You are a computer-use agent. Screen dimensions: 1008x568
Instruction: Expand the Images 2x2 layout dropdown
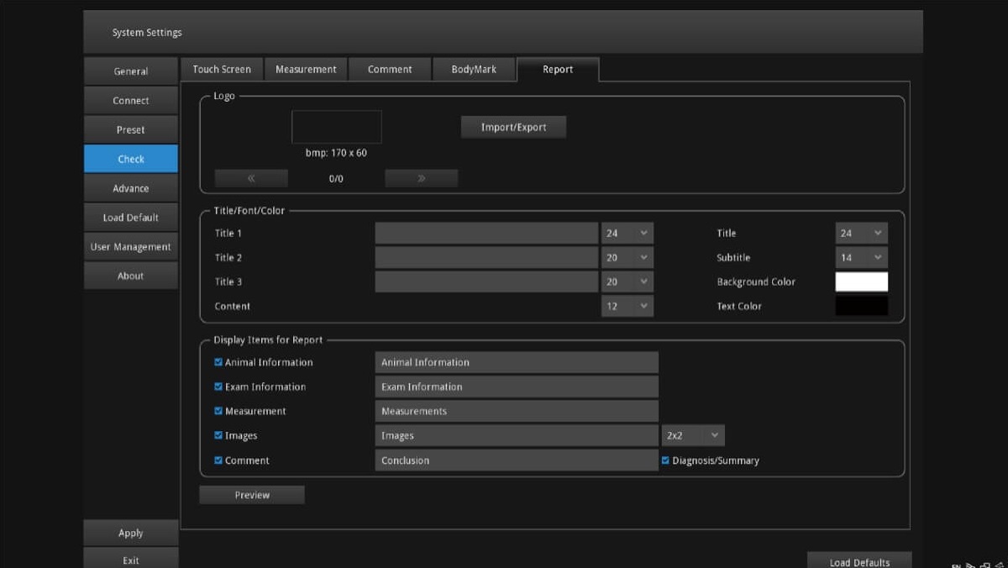(693, 436)
